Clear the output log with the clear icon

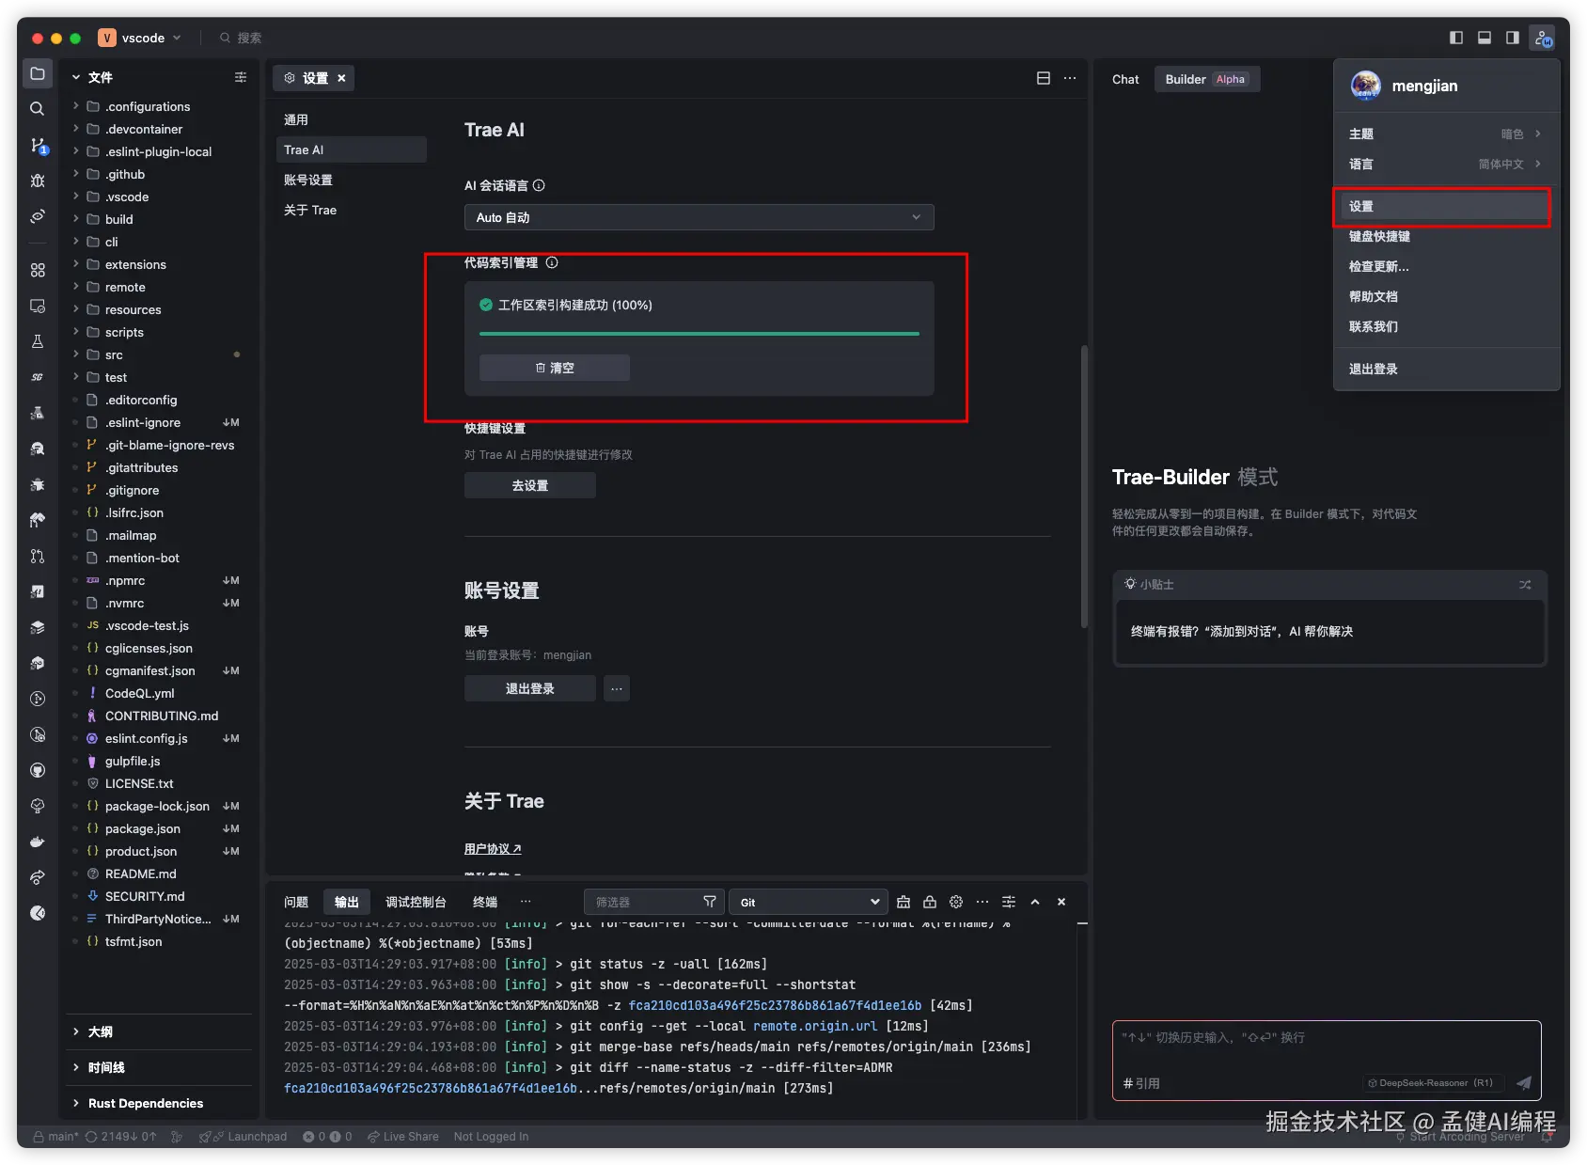903,902
